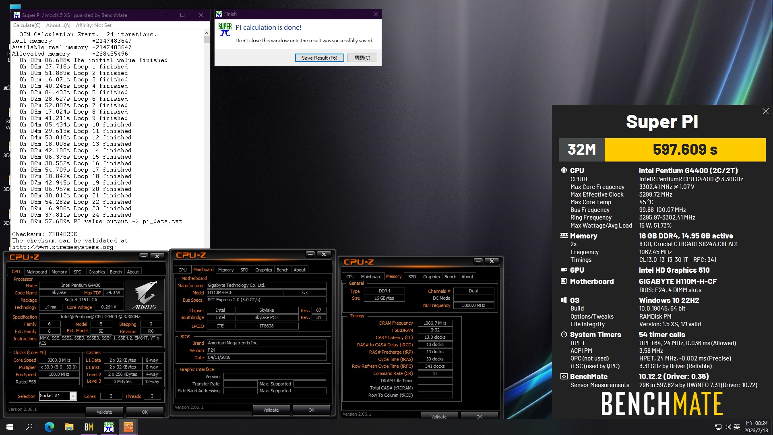This screenshot has height=435, width=773.
Task: Click the taskbar clock and date
Action: coord(756,427)
